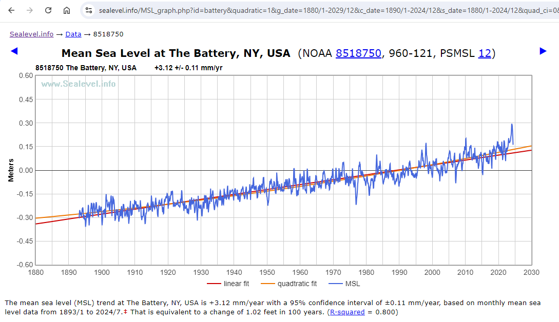Open the R-squared link
Viewport: 559px width, 322px height.
pos(347,312)
